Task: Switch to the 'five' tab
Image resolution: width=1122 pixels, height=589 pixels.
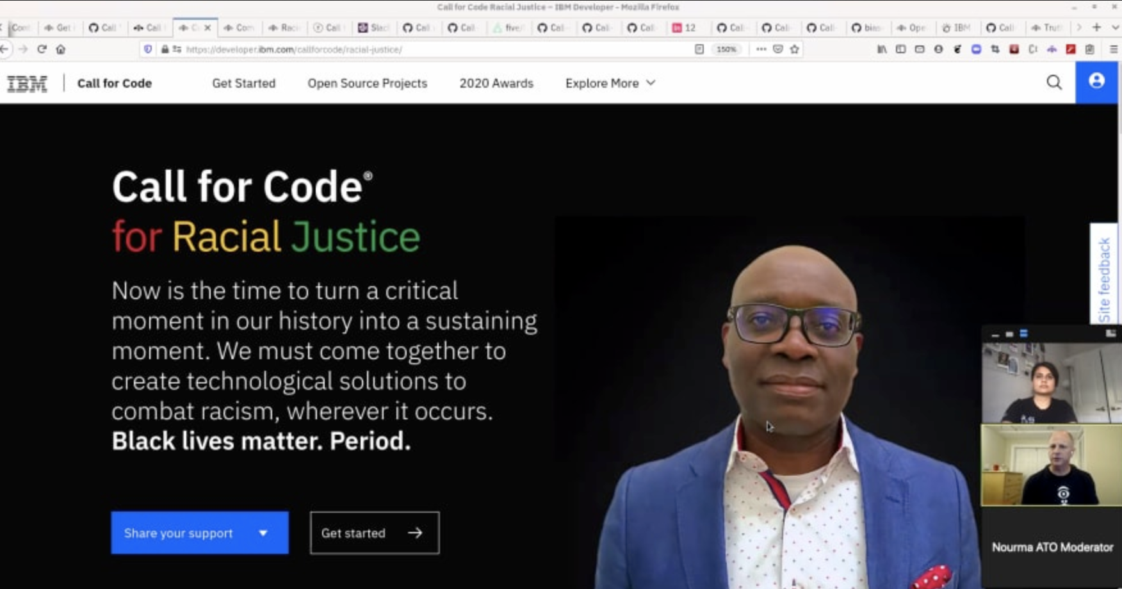Action: (508, 28)
